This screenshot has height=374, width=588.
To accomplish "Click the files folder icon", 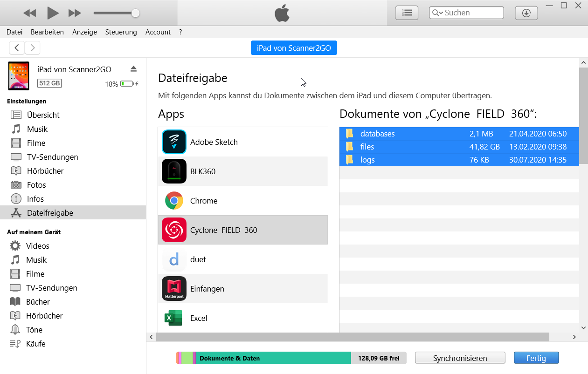I will click(350, 147).
